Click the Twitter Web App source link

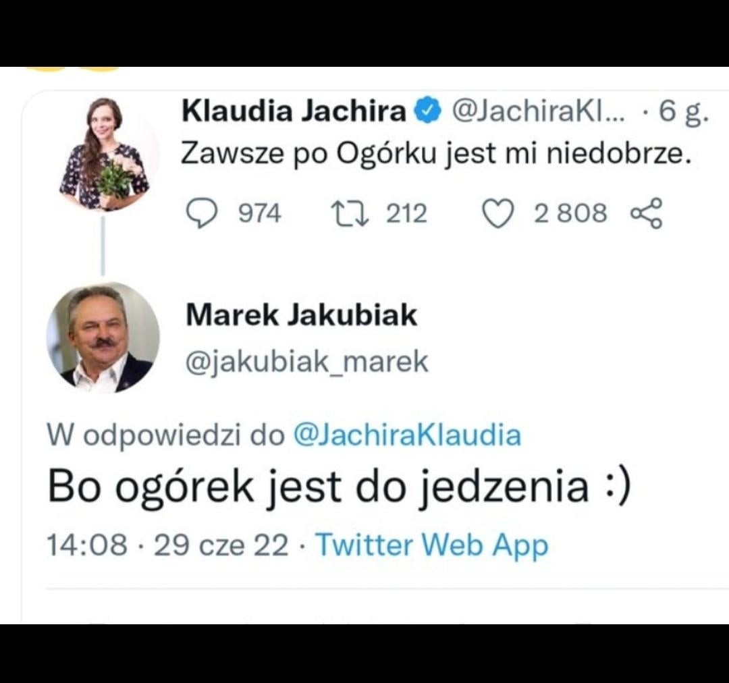point(433,545)
